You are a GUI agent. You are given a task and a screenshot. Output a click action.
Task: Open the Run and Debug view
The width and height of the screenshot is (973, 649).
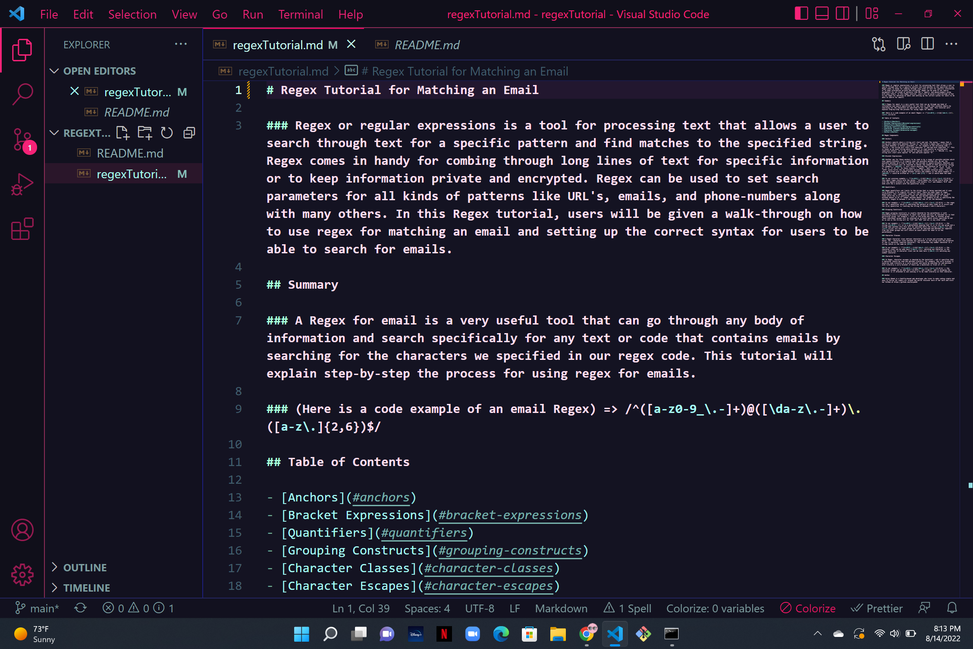click(22, 184)
